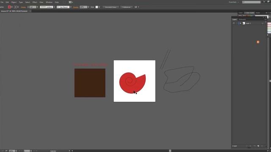
Task: Click the orange Opacity label link
Action: (x=75, y=7)
